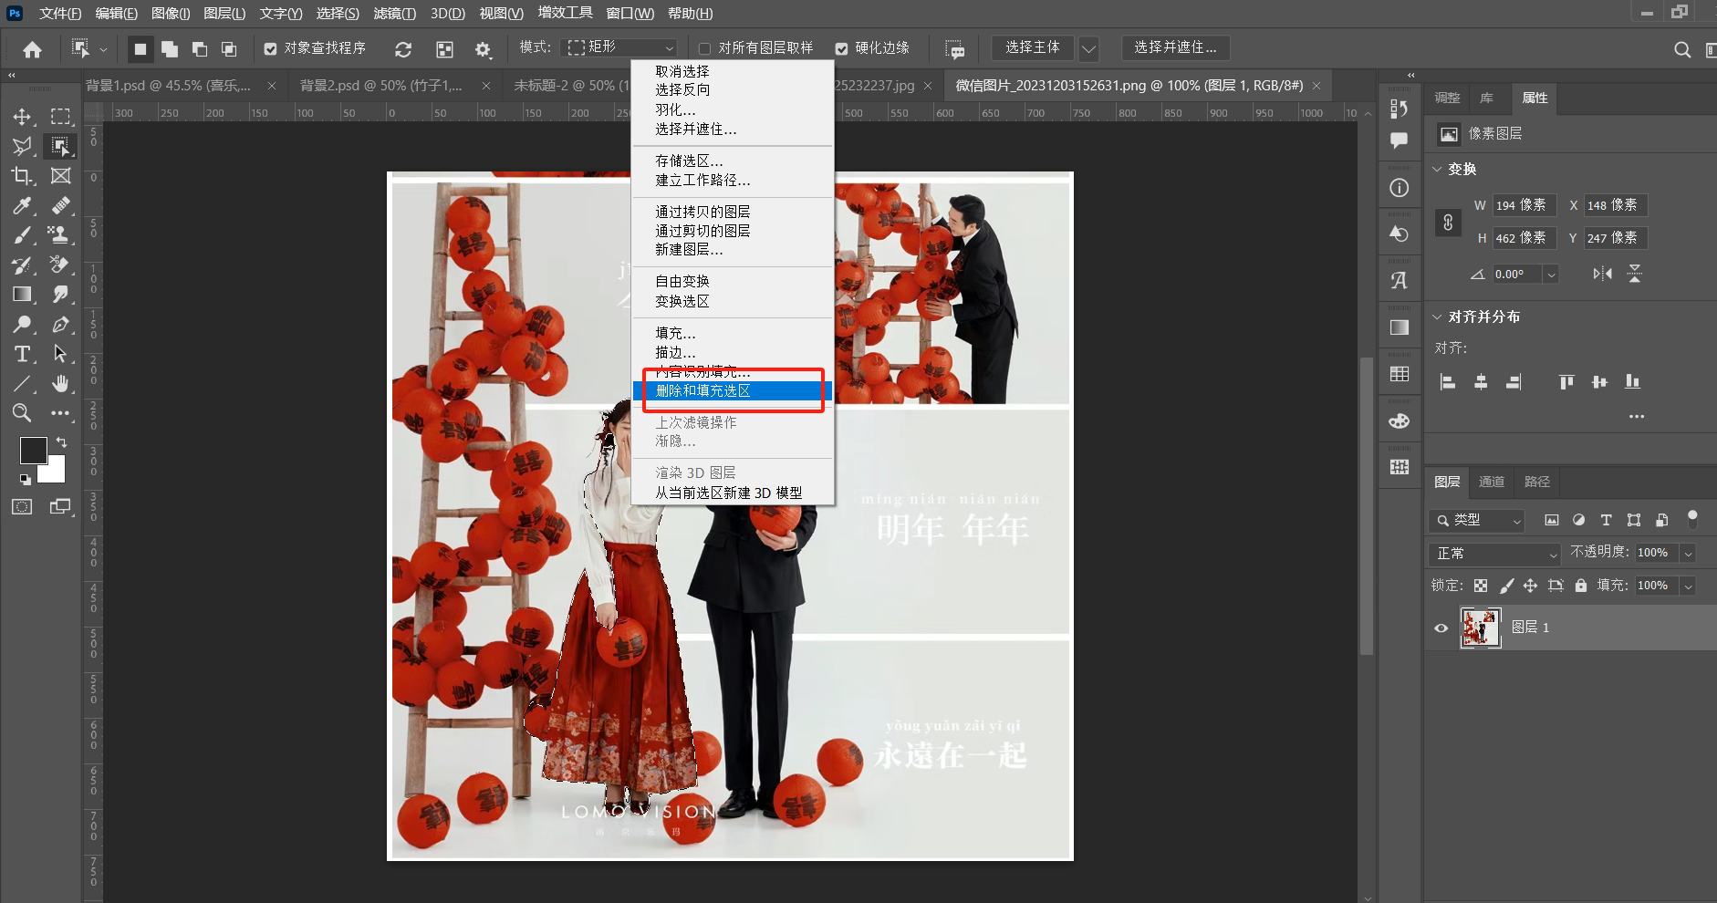Lock image pixels with brush icon

[1506, 586]
